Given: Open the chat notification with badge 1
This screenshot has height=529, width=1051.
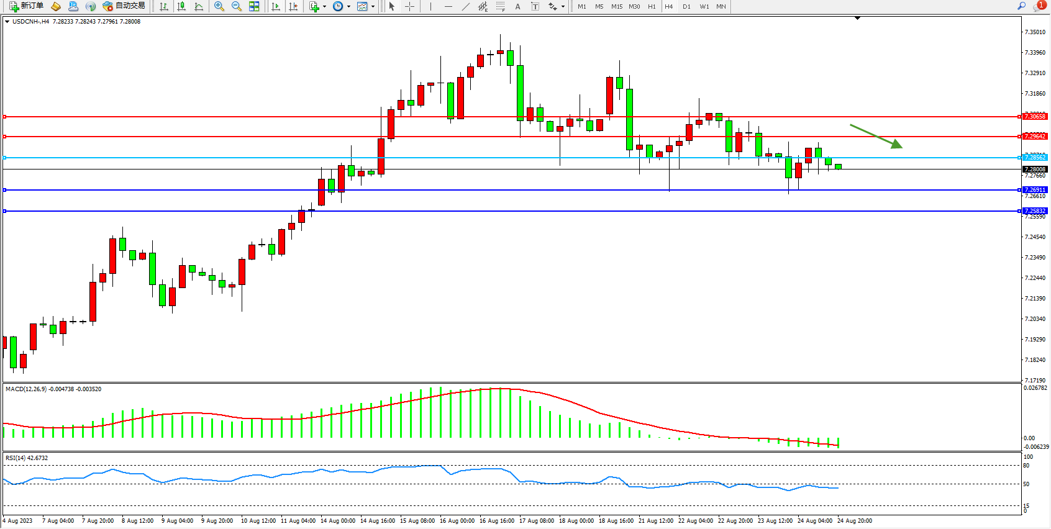Looking at the screenshot, I should coord(1039,6).
